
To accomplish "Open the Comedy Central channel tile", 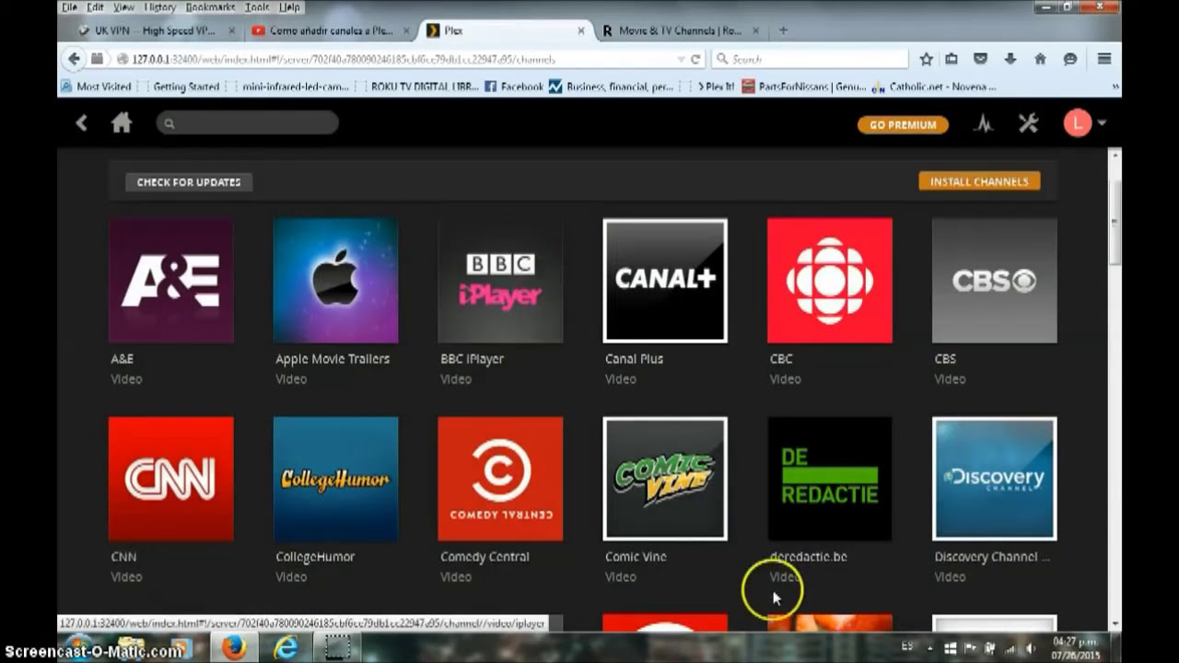I will coord(500,479).
